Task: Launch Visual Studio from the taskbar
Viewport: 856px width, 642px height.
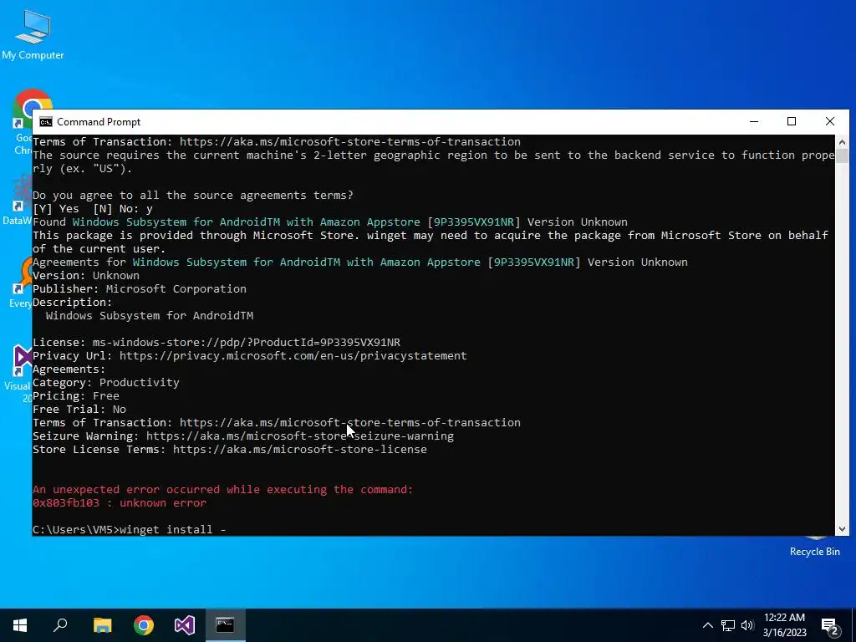Action: pos(185,625)
